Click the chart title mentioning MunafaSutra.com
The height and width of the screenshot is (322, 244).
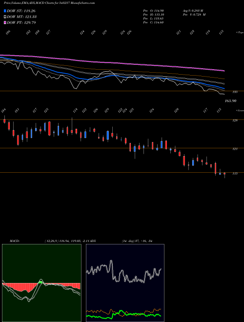[49, 3]
